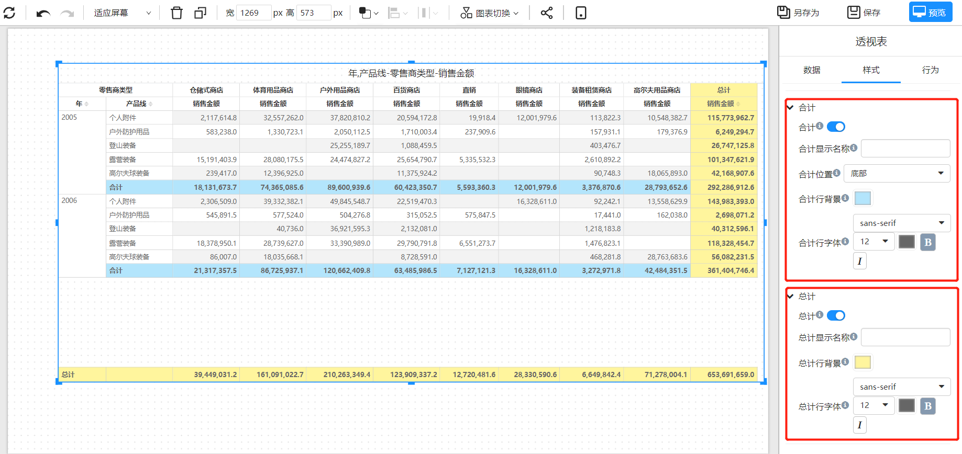Screen dimensions: 962x454
Task: Click the refresh icon in the toolbar
Action: (9, 13)
